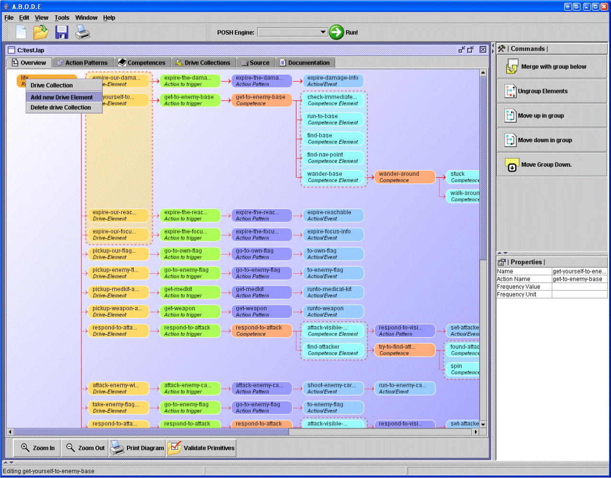Click Move Group Down command
The image size is (611, 478).
pyautogui.click(x=552, y=165)
